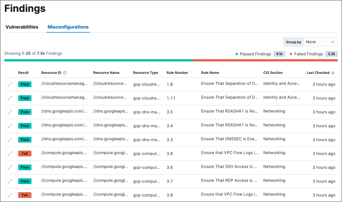The height and width of the screenshot is (202, 342).
Task: Expand the finding row for rule 3.6
Action: 10,167
